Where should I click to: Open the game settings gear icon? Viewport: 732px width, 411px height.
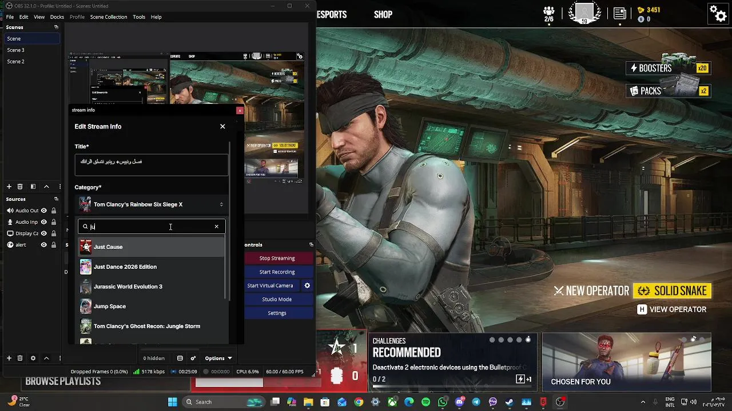coord(718,13)
